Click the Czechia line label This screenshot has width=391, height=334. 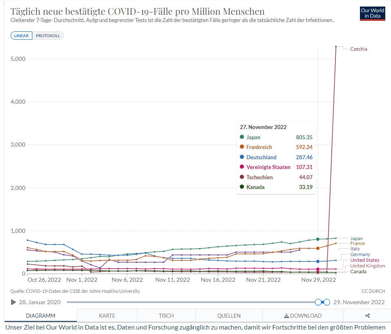click(359, 49)
